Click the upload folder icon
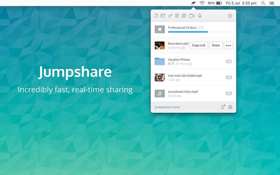 click(163, 15)
